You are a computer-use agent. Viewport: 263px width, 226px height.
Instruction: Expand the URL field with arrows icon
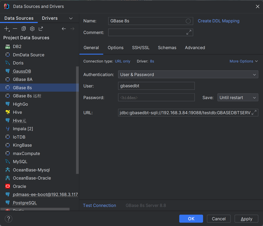(x=254, y=113)
